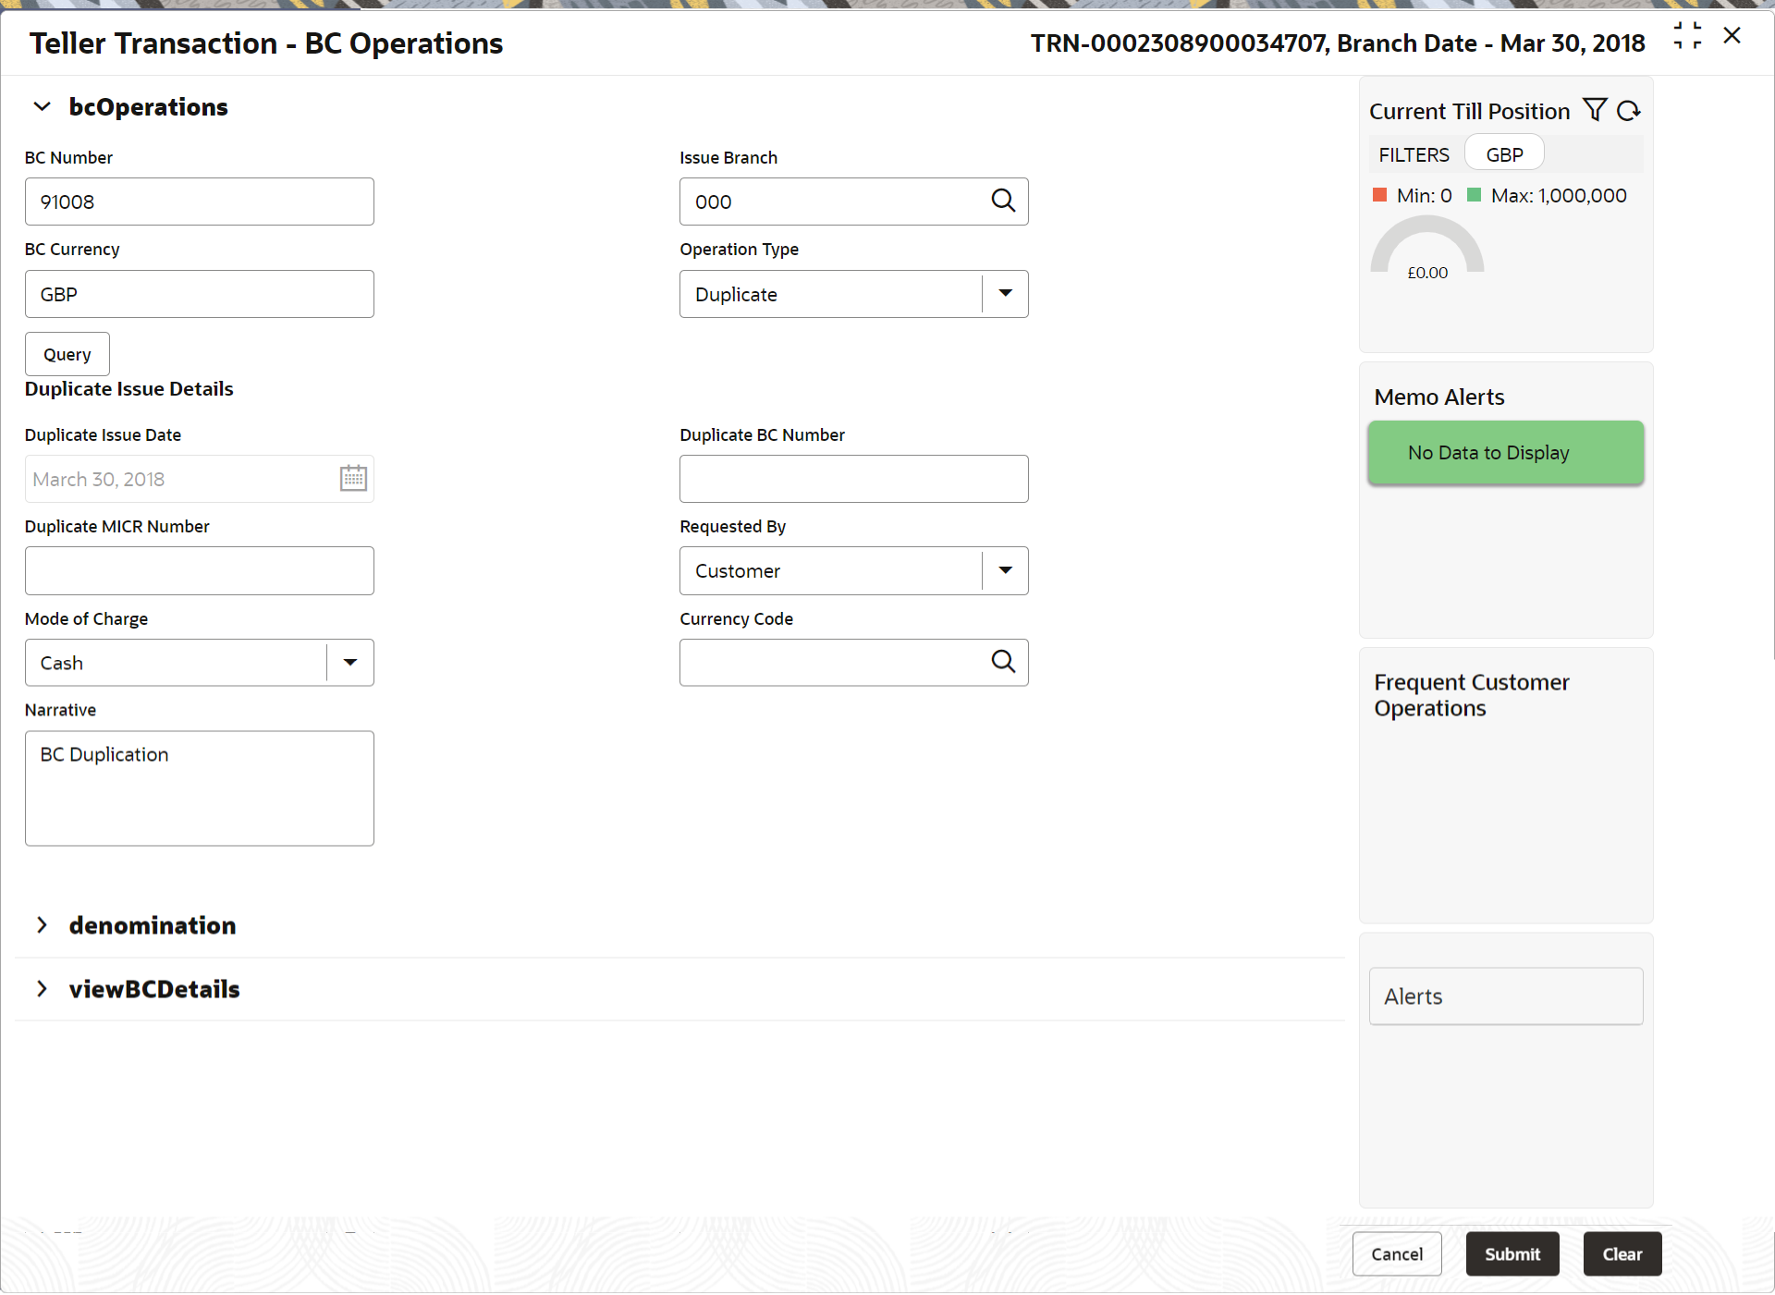This screenshot has width=1775, height=1295.
Task: Select the Operation Type dropdown
Action: 853,293
